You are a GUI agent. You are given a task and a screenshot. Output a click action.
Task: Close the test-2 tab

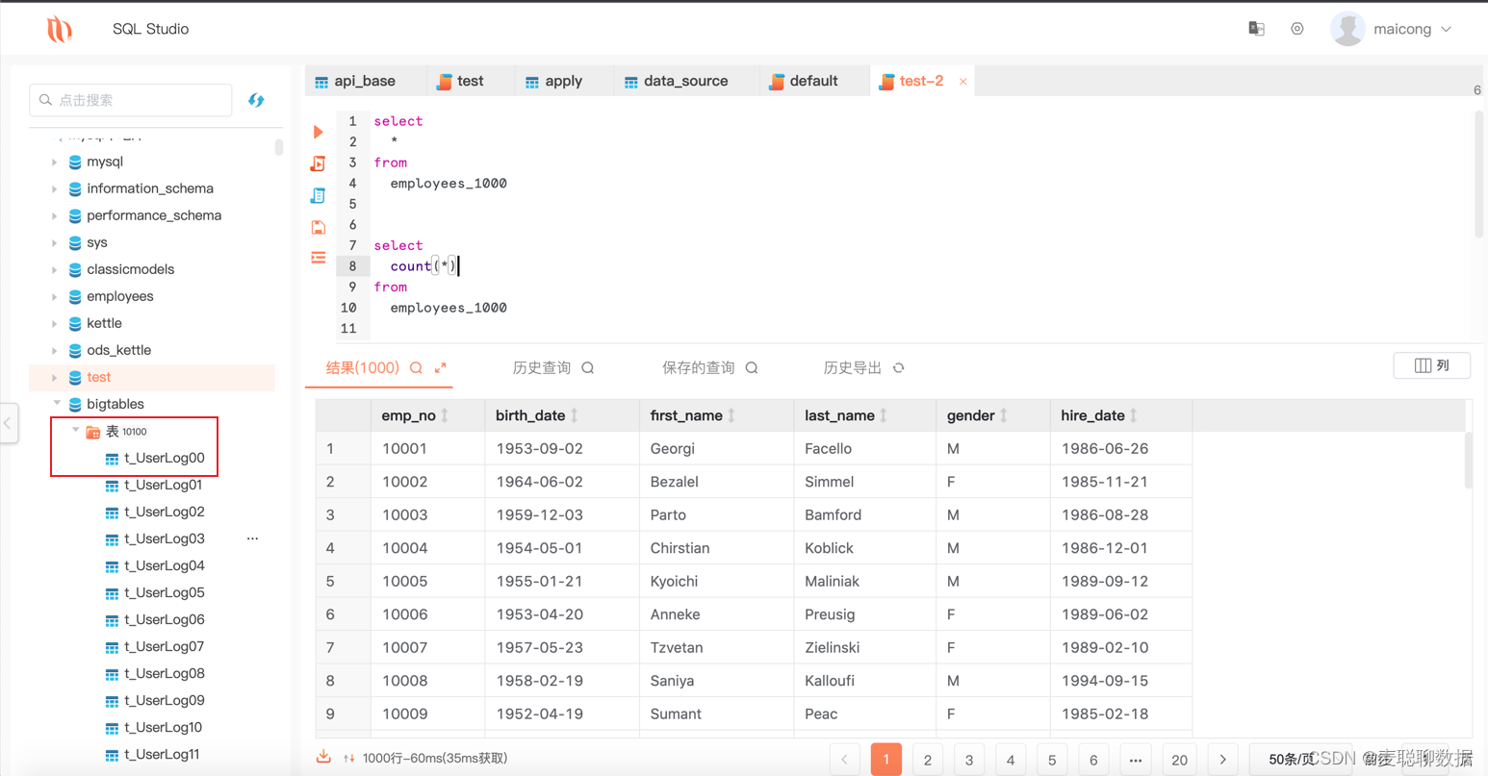coord(962,82)
